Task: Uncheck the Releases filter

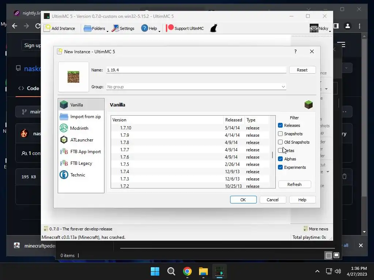Action: 280,125
